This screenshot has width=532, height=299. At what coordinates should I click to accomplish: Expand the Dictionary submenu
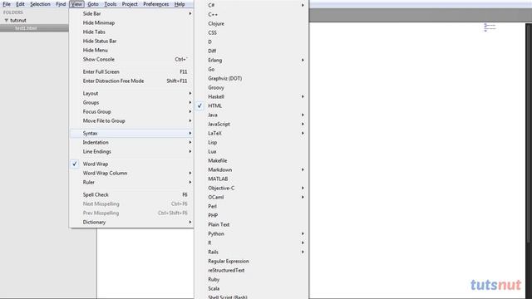pos(131,222)
